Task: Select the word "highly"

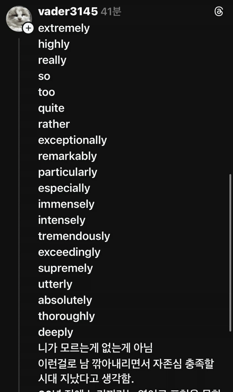Action: tap(54, 44)
